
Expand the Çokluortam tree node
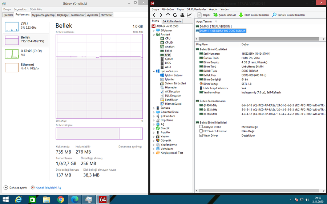[x=154, y=116]
